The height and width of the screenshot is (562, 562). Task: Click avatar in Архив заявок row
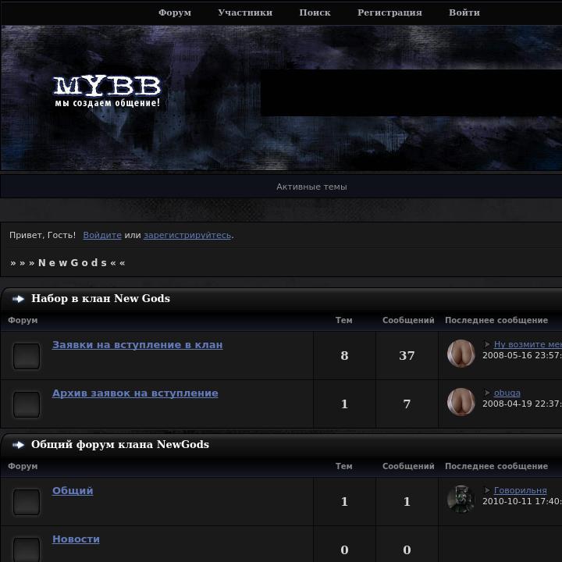pyautogui.click(x=461, y=402)
